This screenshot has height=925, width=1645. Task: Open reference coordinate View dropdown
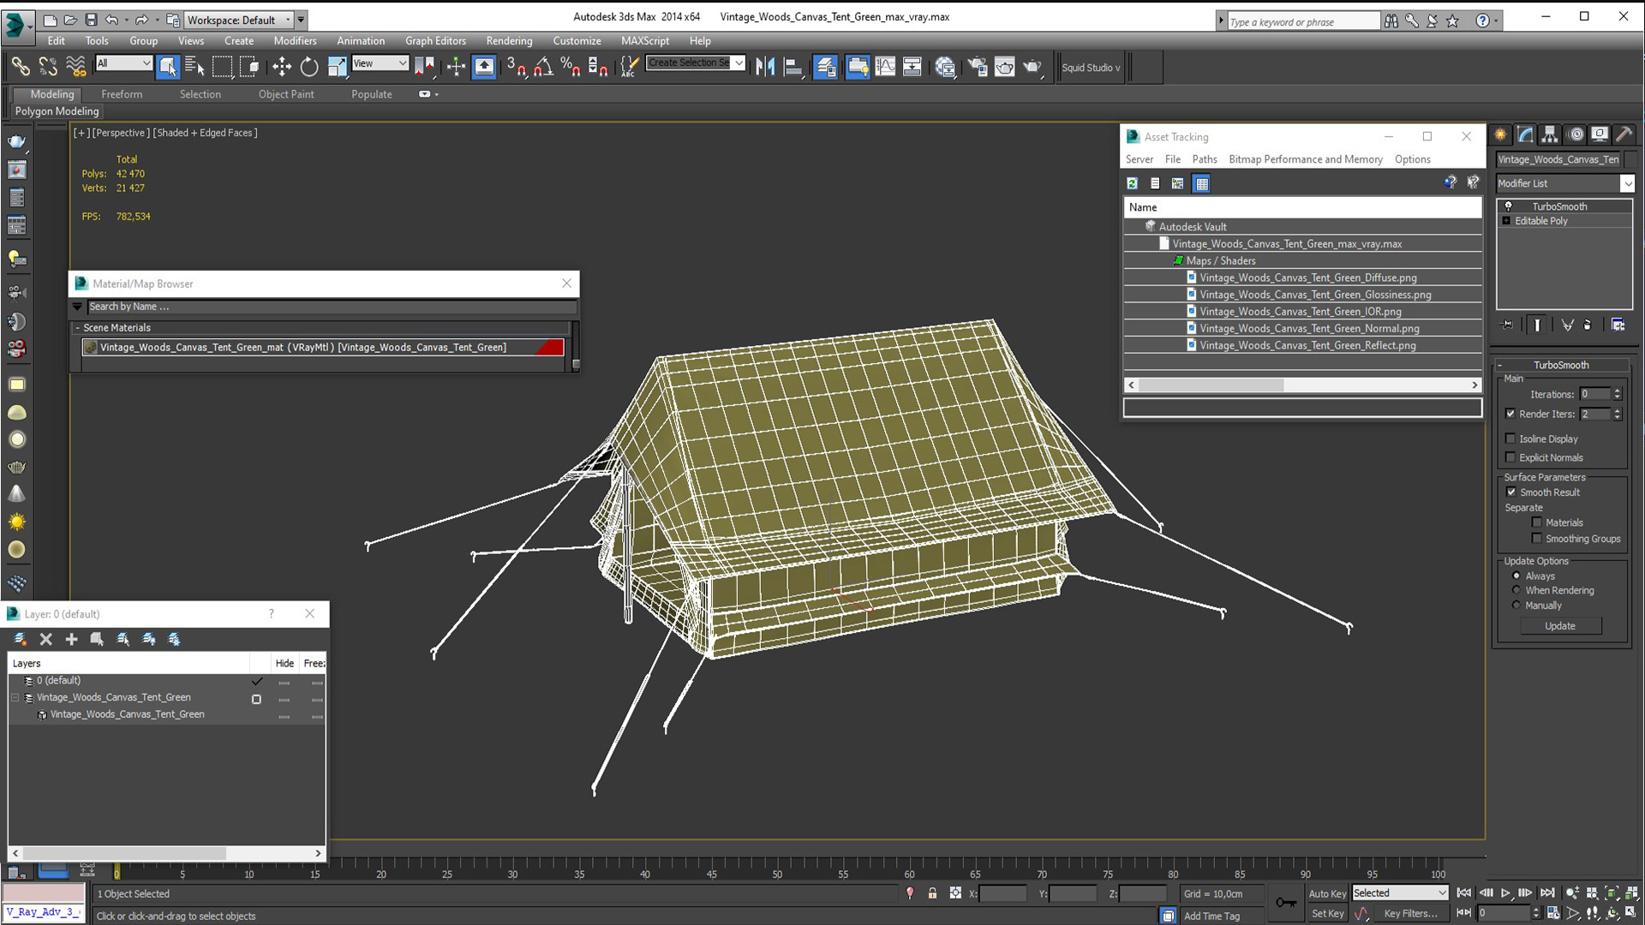click(380, 63)
